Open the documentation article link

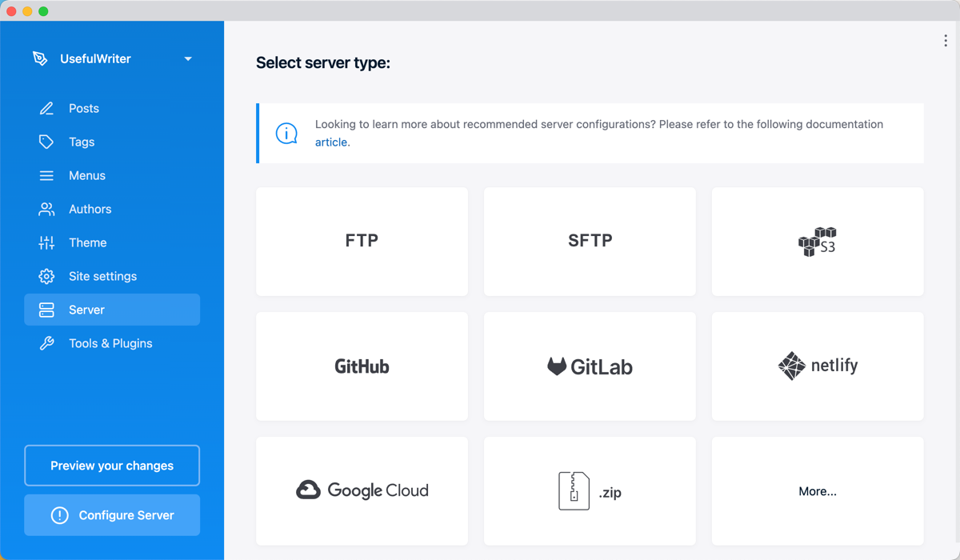click(x=331, y=142)
